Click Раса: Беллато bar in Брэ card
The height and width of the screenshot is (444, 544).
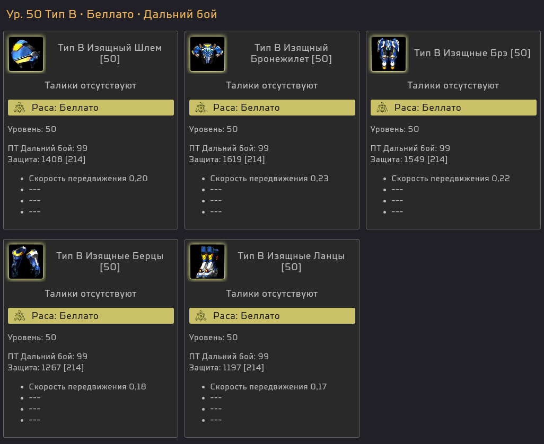[453, 108]
